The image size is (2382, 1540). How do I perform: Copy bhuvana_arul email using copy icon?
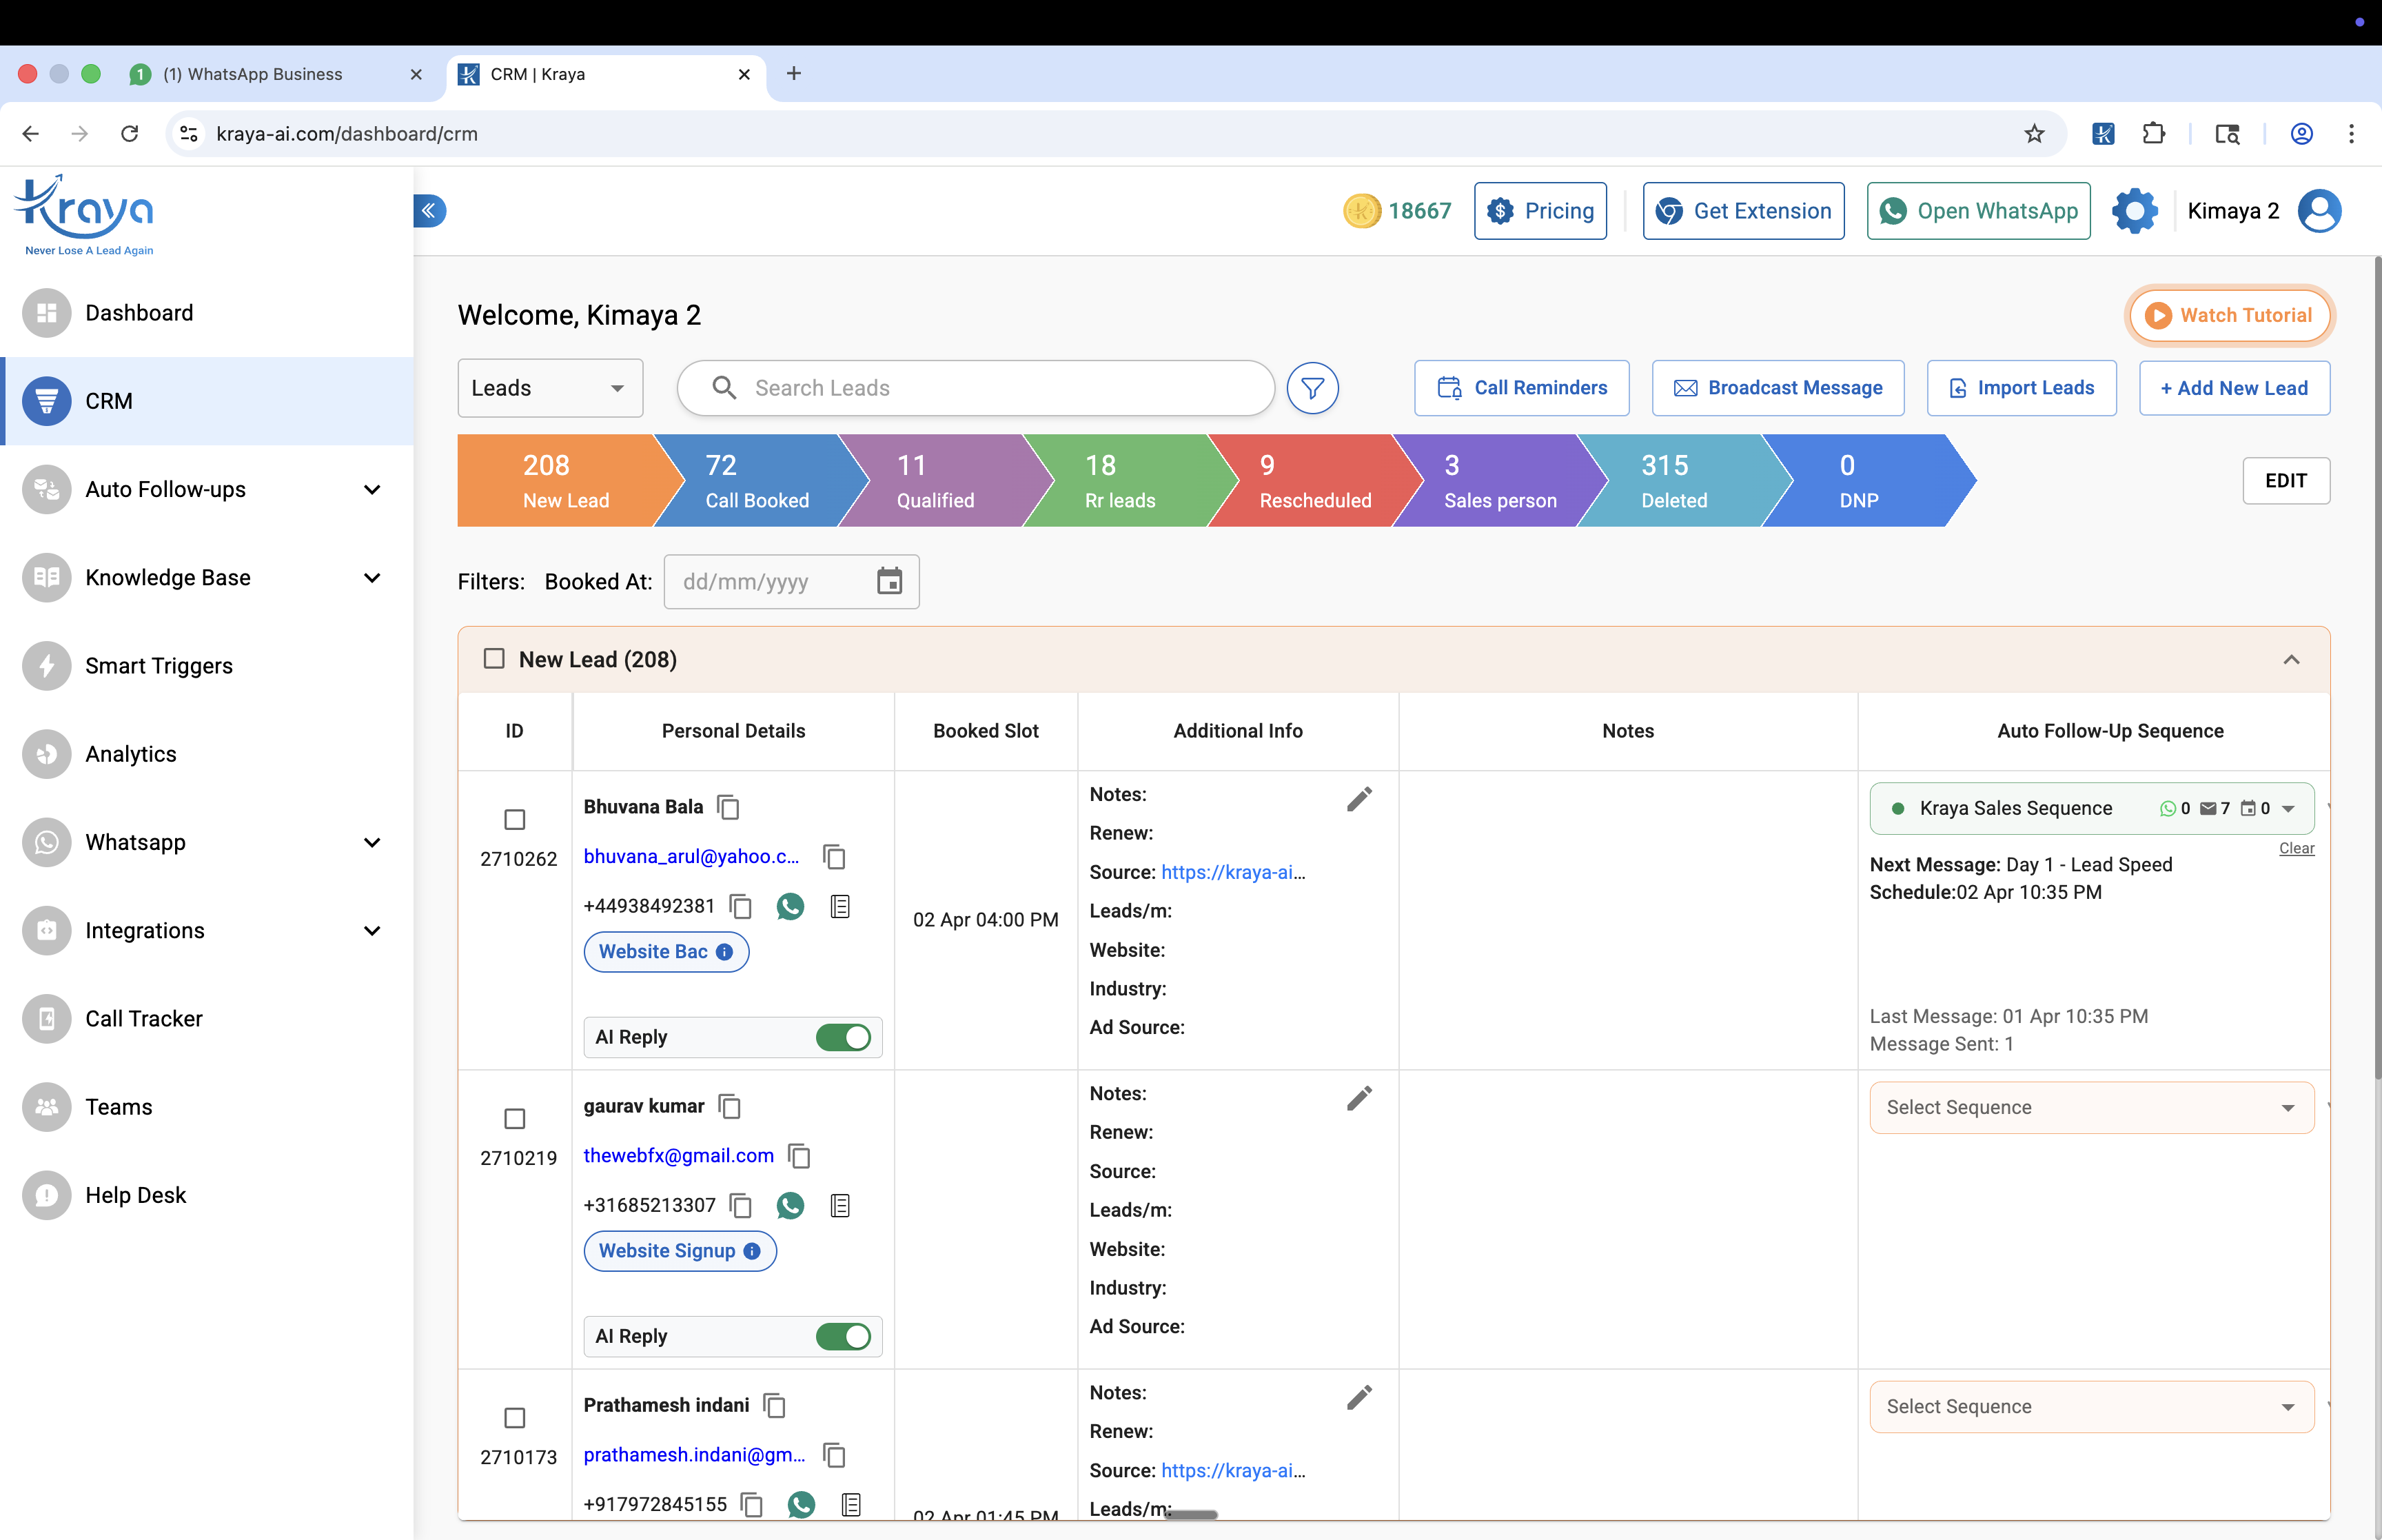coord(834,857)
